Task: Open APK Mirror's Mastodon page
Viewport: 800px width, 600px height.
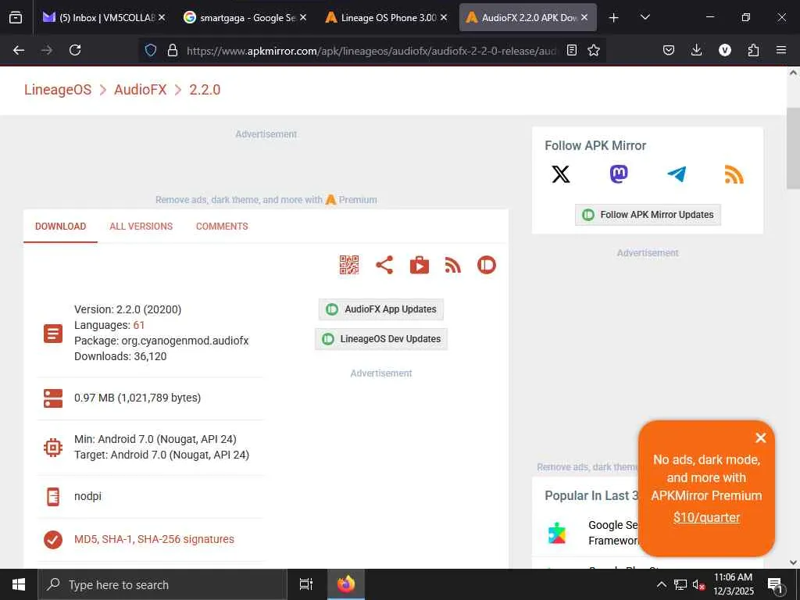Action: [619, 174]
